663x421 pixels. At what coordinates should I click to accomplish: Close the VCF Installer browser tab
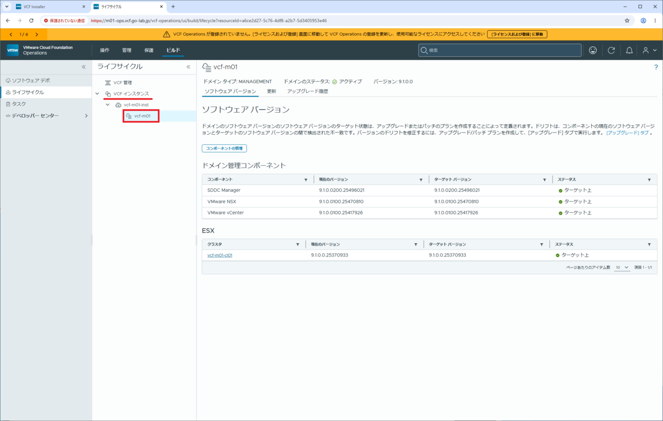tap(84, 7)
